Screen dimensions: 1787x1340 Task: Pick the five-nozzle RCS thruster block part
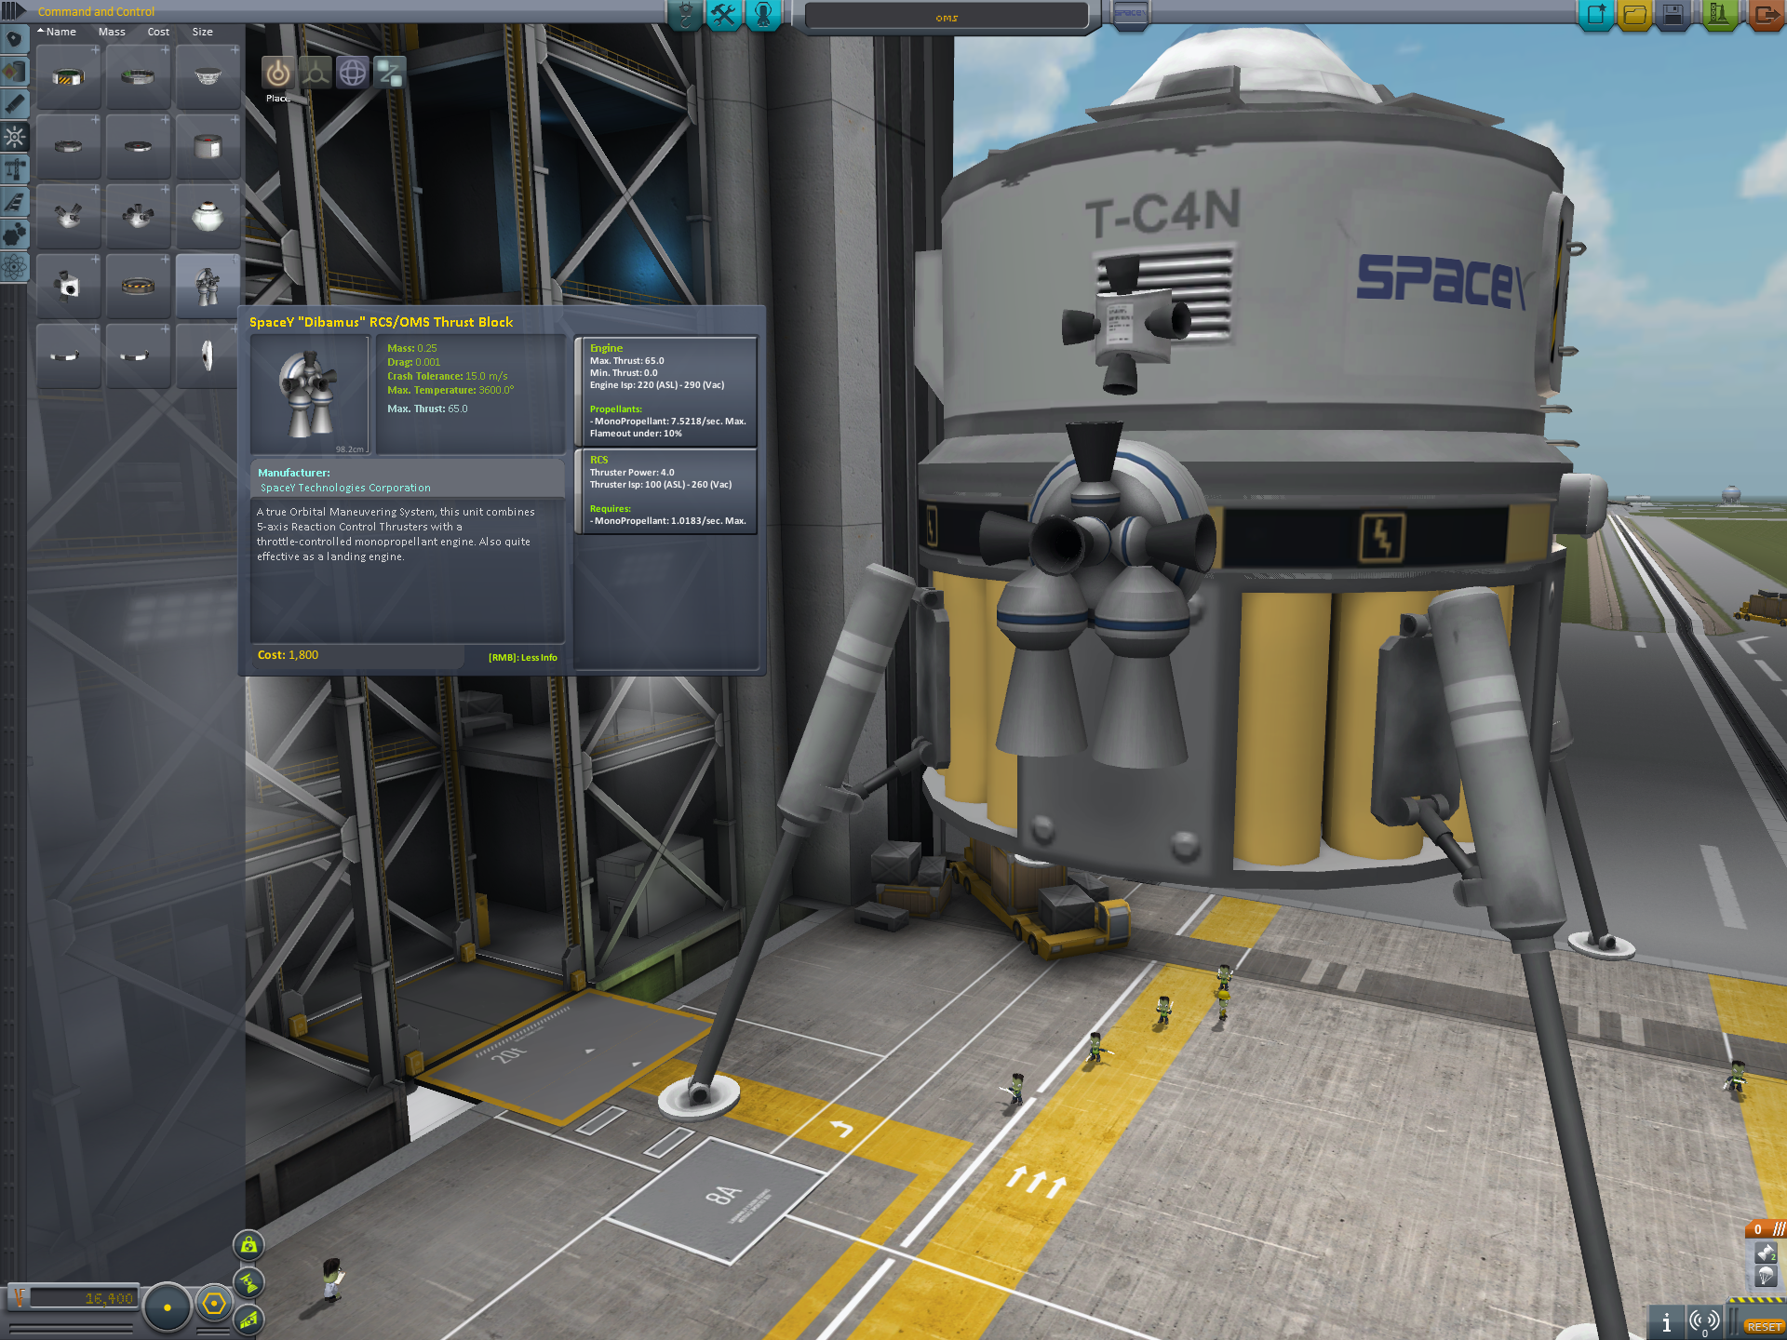click(138, 217)
